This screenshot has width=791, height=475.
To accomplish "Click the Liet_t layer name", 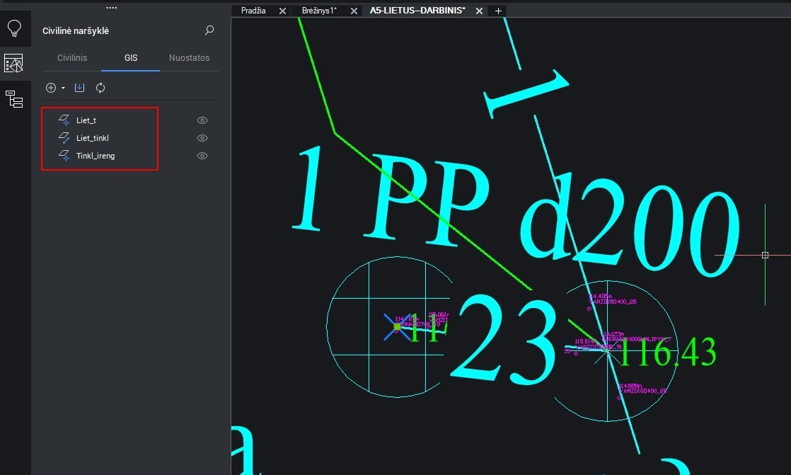I will coord(86,120).
